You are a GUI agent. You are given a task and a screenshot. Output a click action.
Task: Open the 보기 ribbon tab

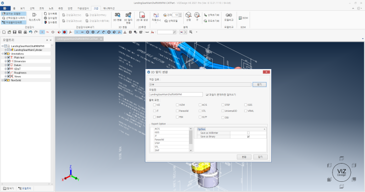coord(22,8)
